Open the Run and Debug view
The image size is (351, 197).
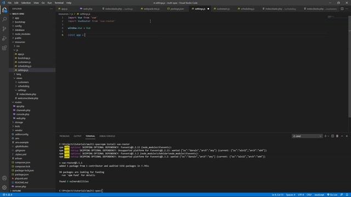point(4,38)
